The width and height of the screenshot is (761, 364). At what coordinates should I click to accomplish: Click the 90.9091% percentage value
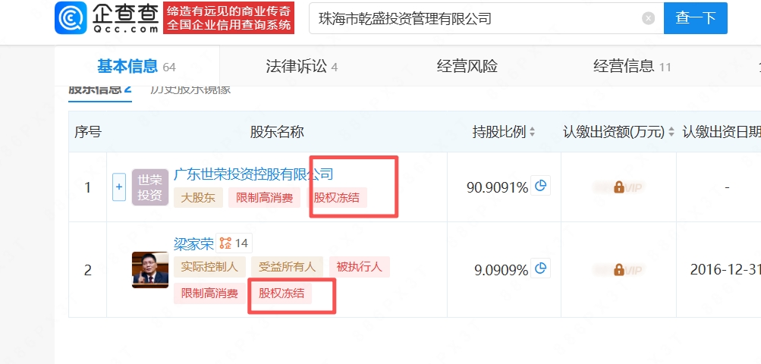tap(497, 187)
